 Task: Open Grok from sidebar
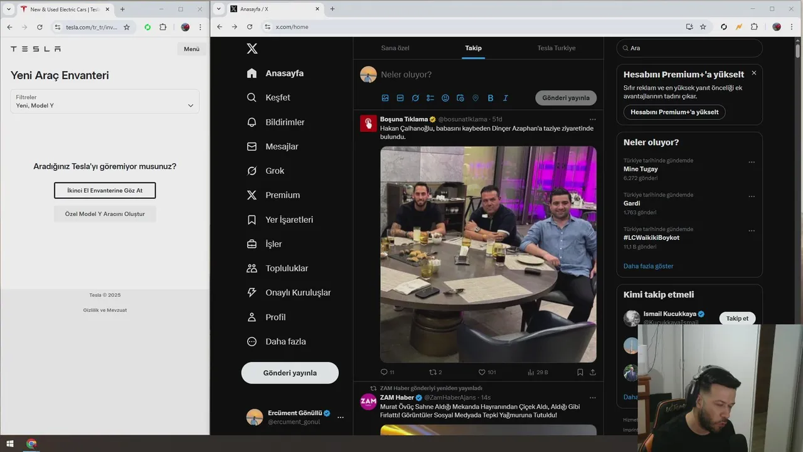265,171
